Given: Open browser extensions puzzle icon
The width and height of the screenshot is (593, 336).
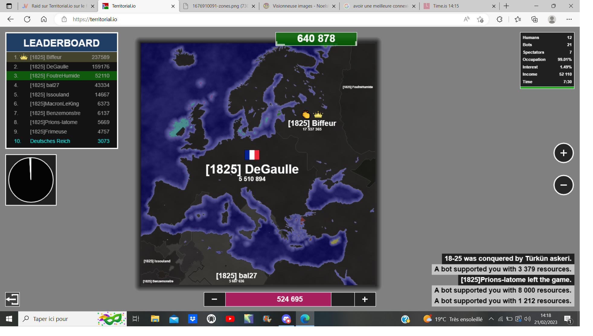Looking at the screenshot, I should pos(499,19).
